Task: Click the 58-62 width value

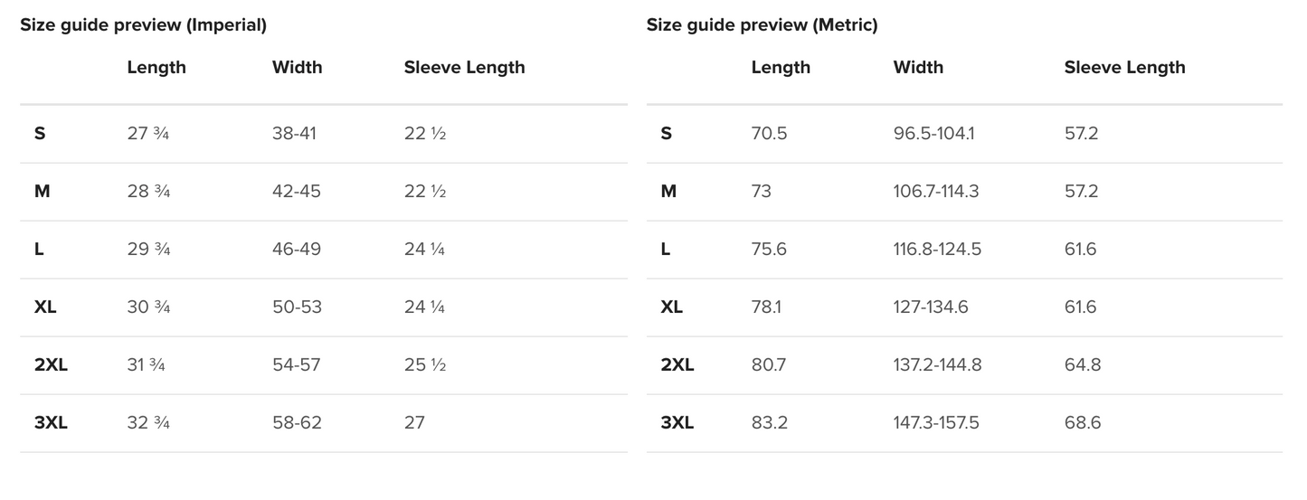Action: pyautogui.click(x=297, y=423)
